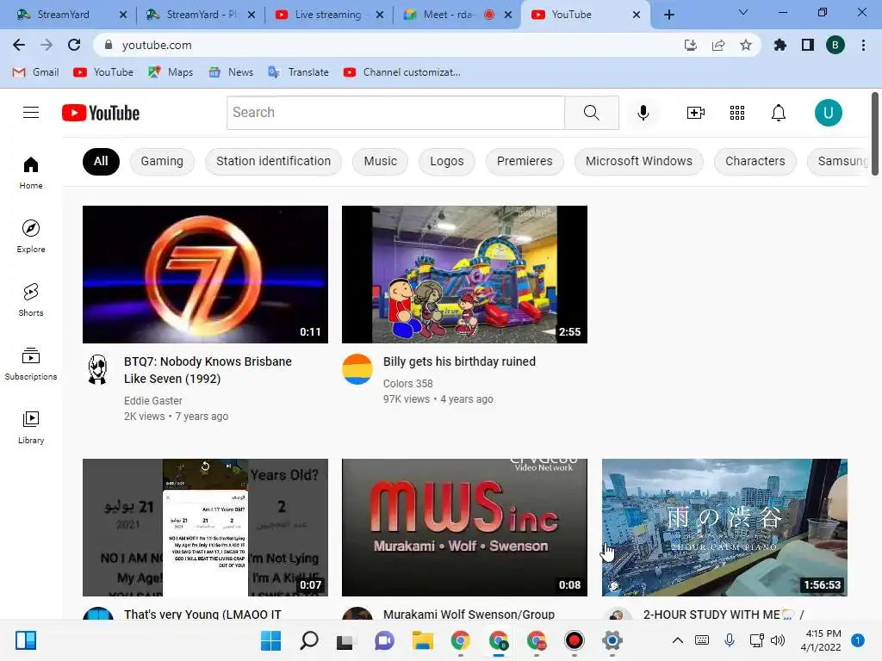The image size is (882, 661).
Task: Open the YouTube hamburger guide menu
Action: (31, 113)
